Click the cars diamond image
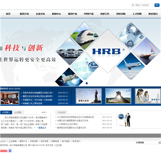The height and width of the screenshot is (161, 161). click(x=70, y=51)
